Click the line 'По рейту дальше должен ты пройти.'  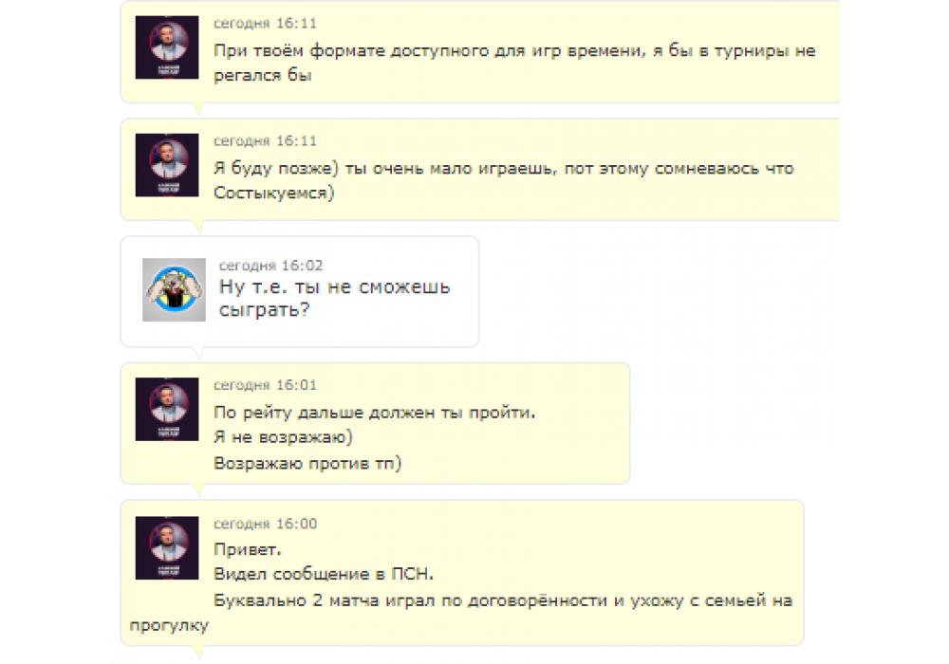(375, 413)
